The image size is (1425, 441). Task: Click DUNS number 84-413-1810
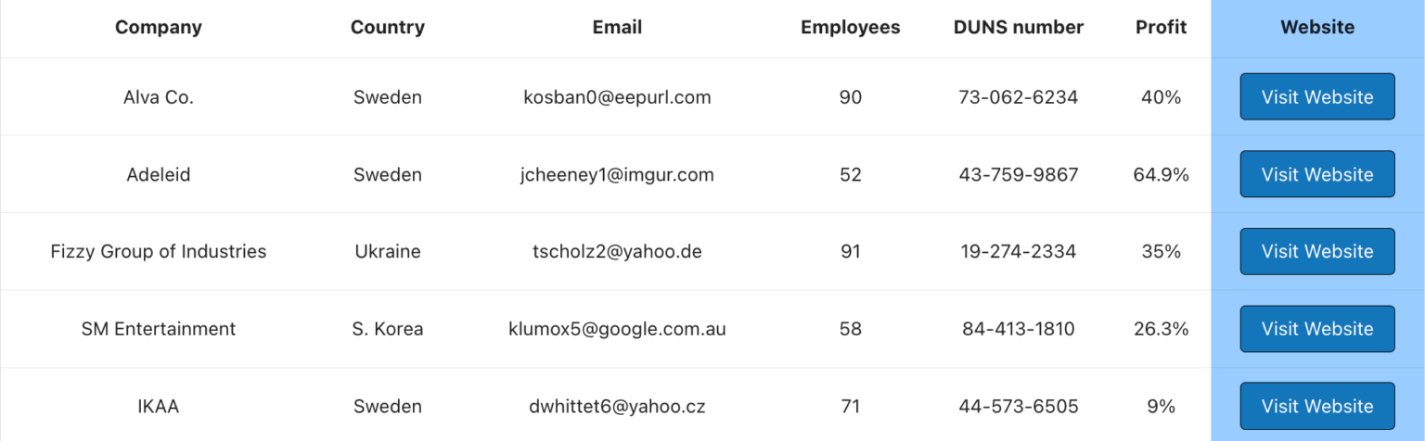[x=1018, y=329]
